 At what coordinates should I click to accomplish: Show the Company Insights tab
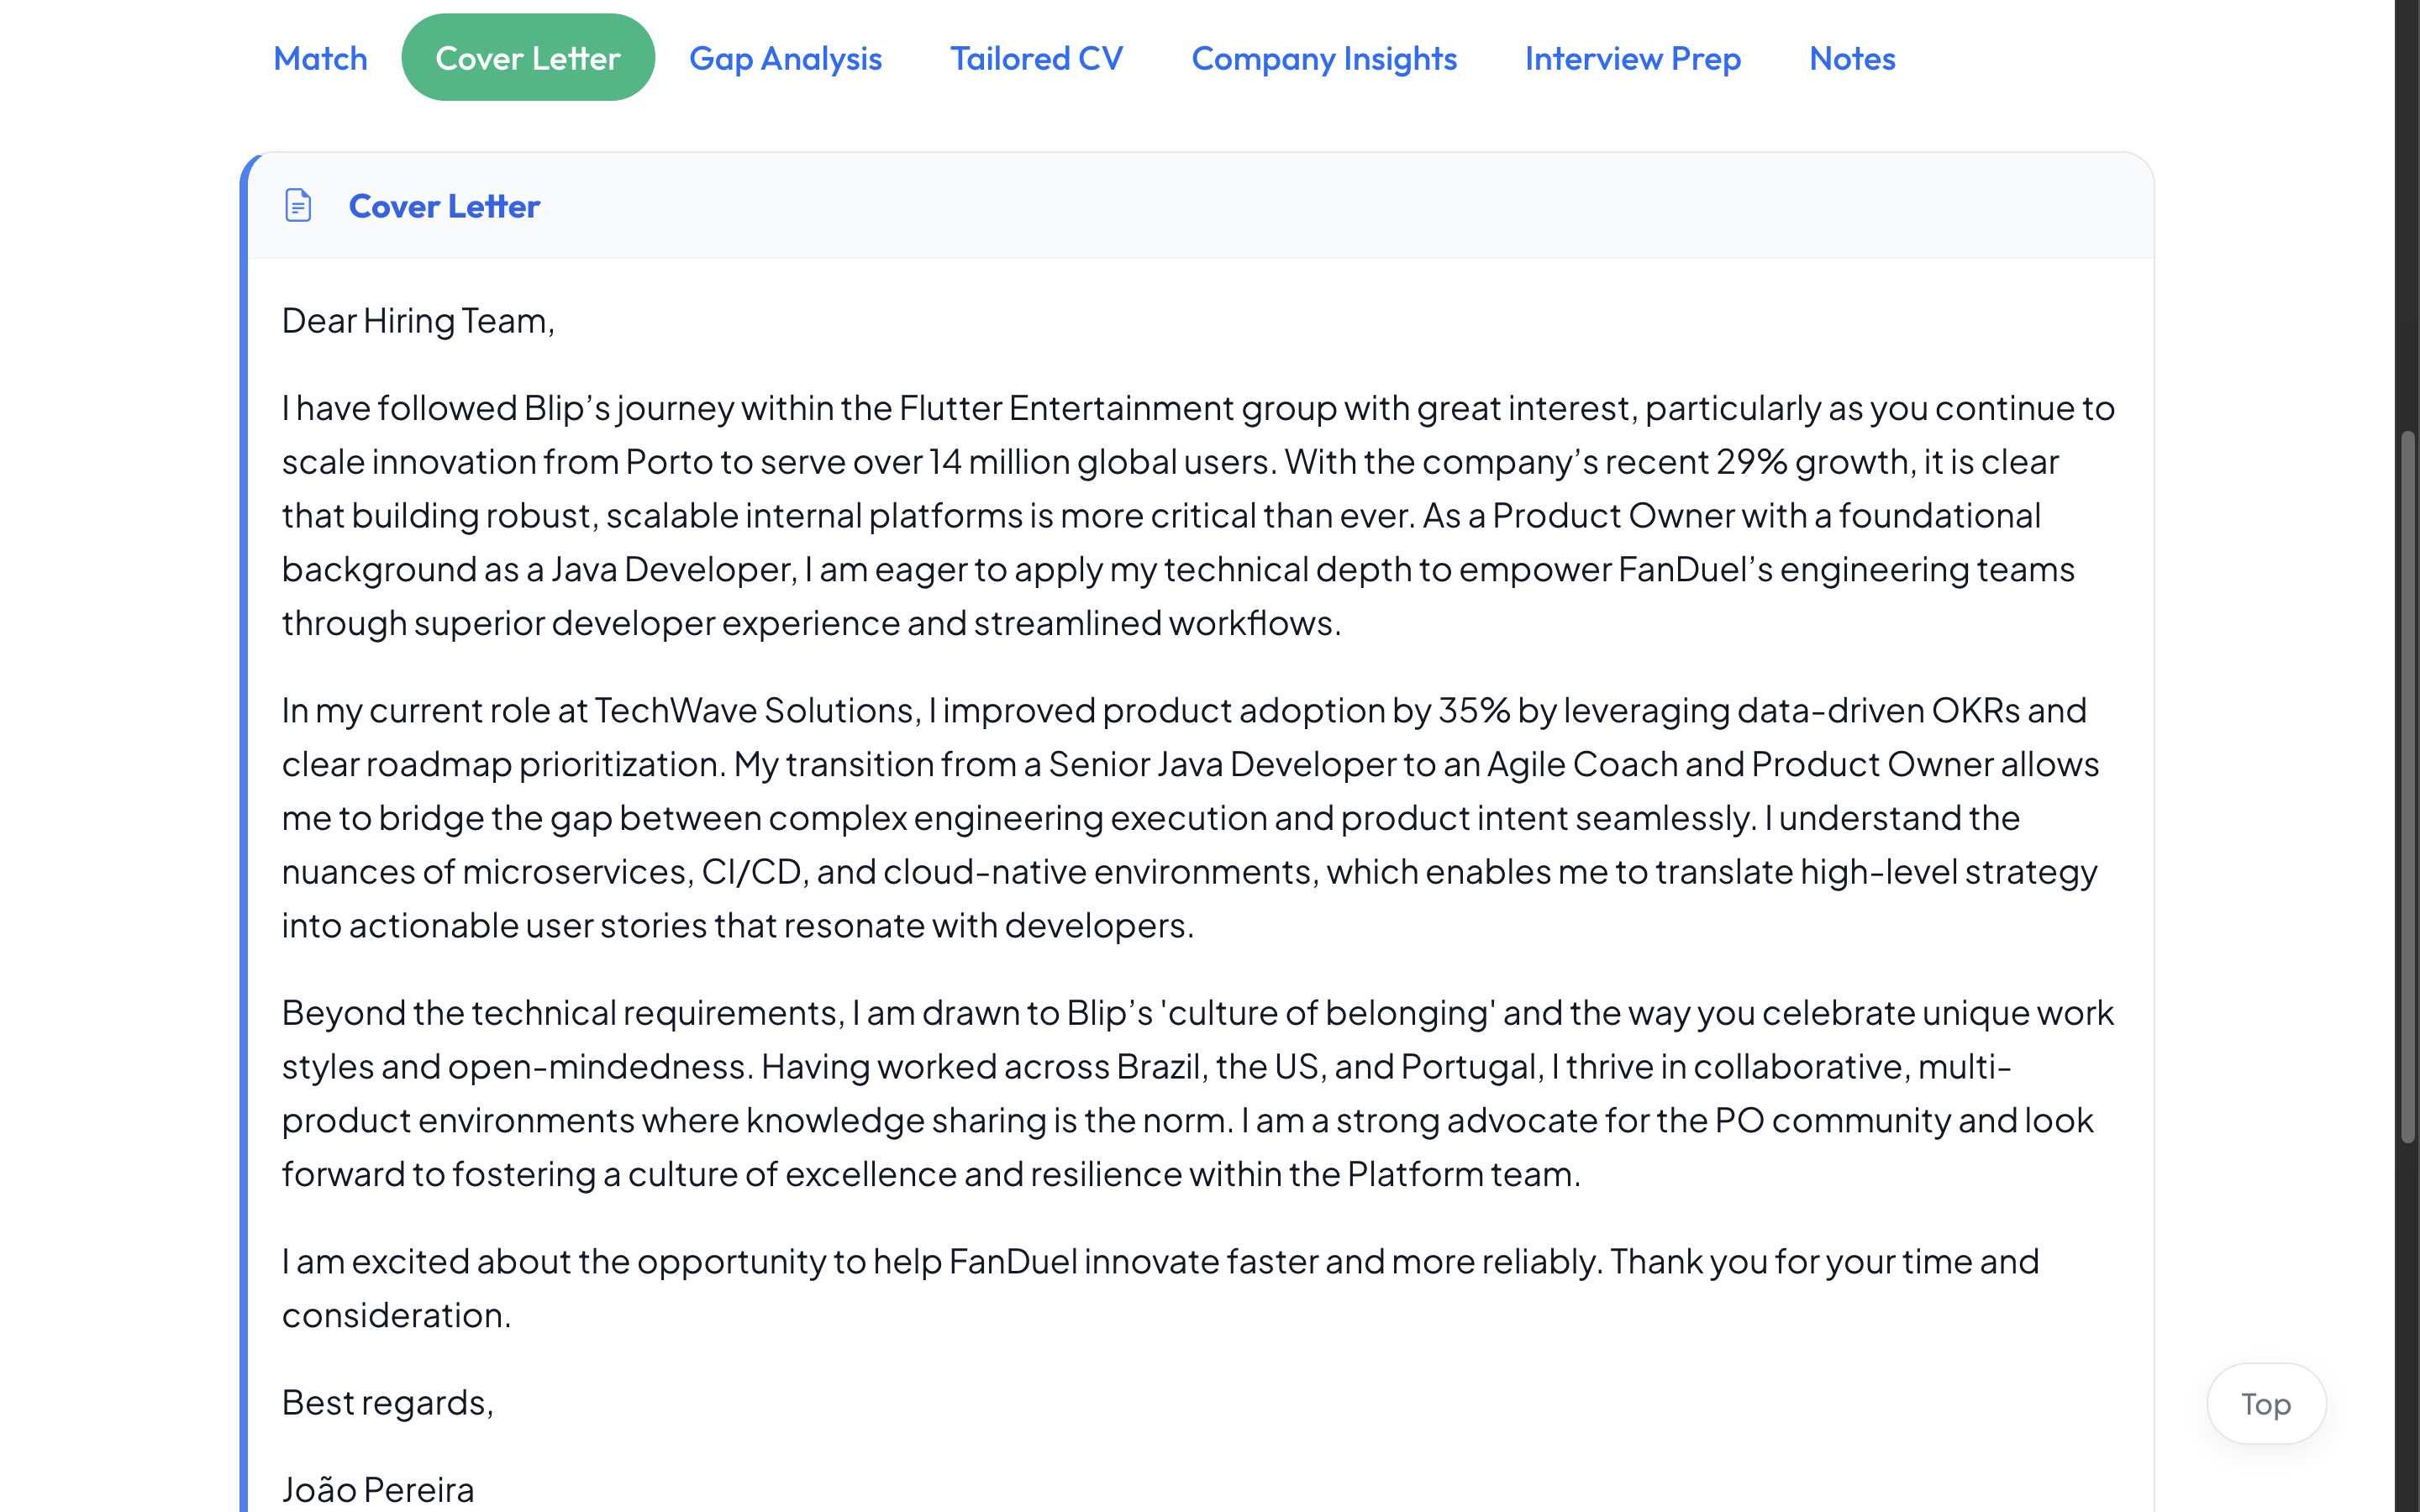tap(1324, 58)
